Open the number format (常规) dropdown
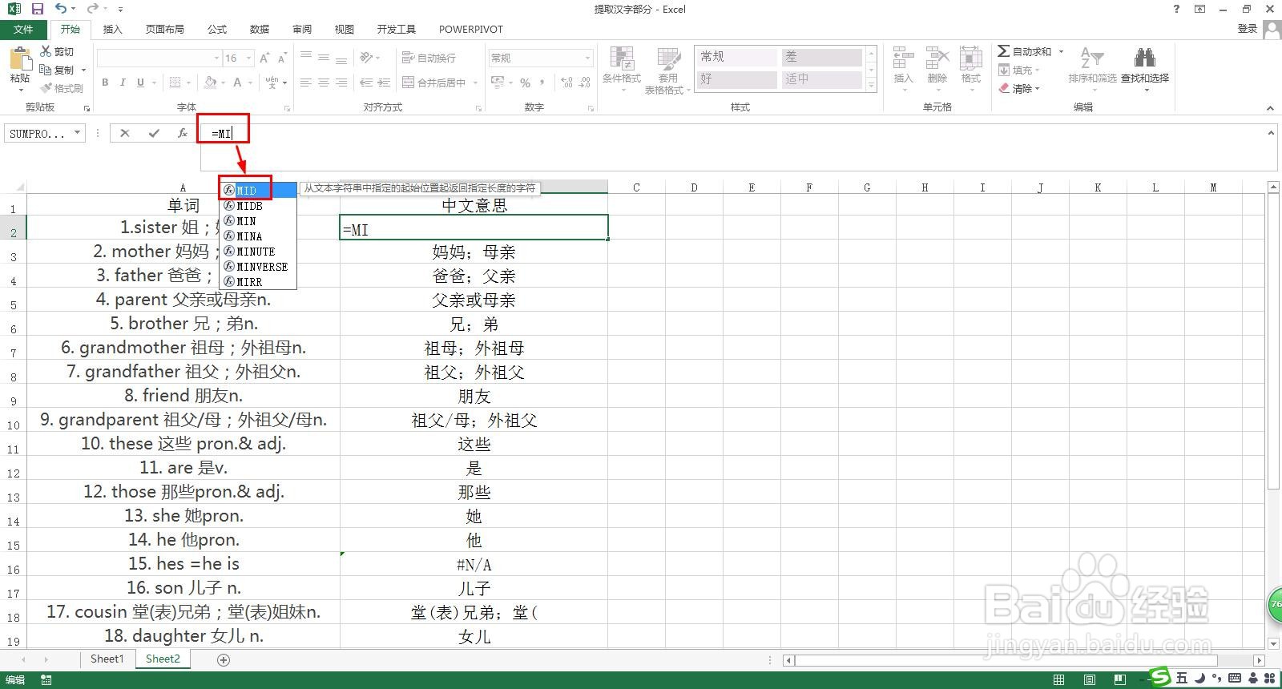Viewport: 1282px width, 689px height. (x=587, y=58)
